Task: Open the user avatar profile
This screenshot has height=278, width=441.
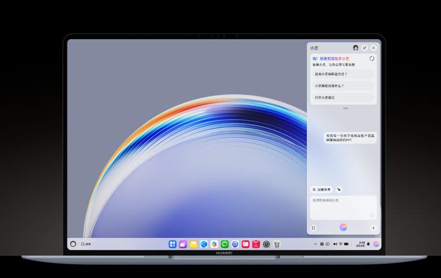Action: tap(355, 48)
